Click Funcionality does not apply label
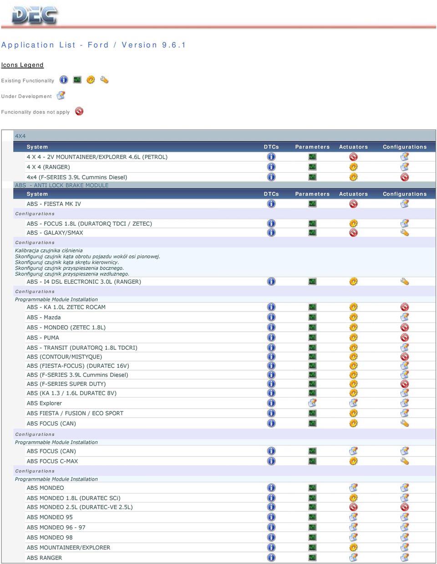The height and width of the screenshot is (564, 437). tap(36, 112)
